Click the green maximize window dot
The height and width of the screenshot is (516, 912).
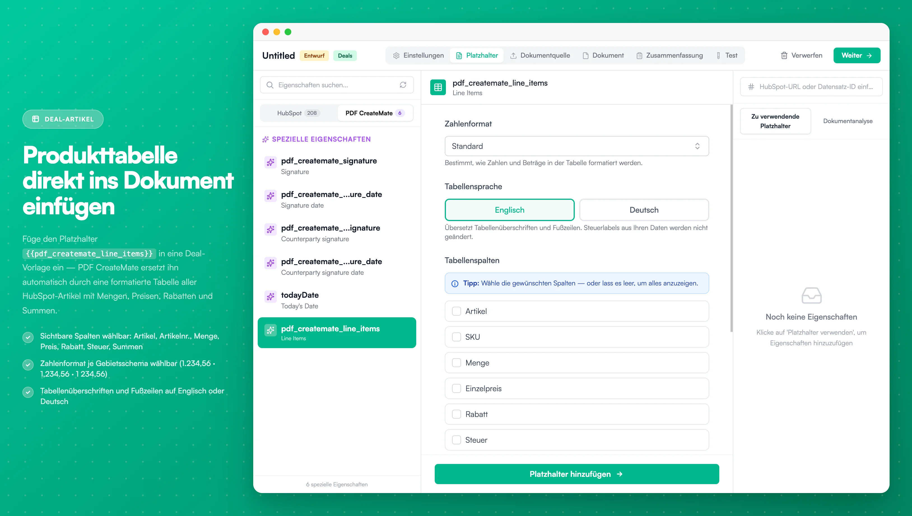pos(288,32)
